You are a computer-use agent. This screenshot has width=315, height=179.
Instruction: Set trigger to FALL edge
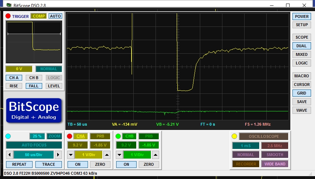point(34,86)
